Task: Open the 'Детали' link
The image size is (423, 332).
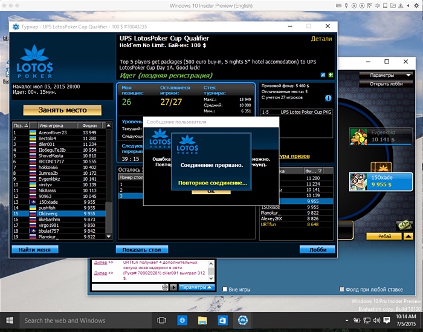Action: [x=321, y=39]
